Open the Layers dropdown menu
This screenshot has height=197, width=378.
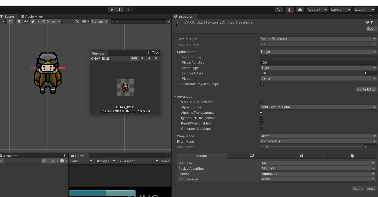point(341,10)
